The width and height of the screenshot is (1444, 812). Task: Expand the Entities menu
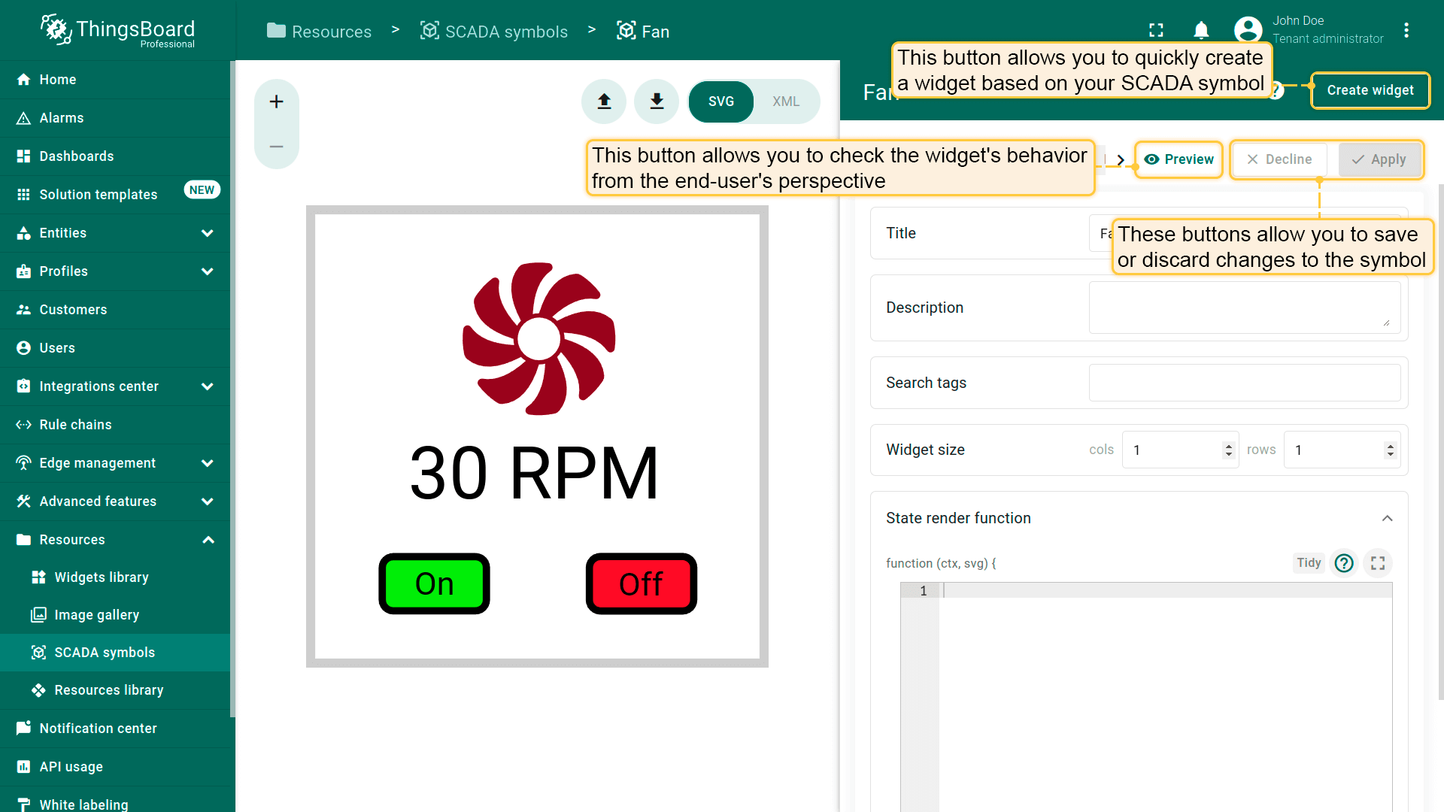coord(207,233)
